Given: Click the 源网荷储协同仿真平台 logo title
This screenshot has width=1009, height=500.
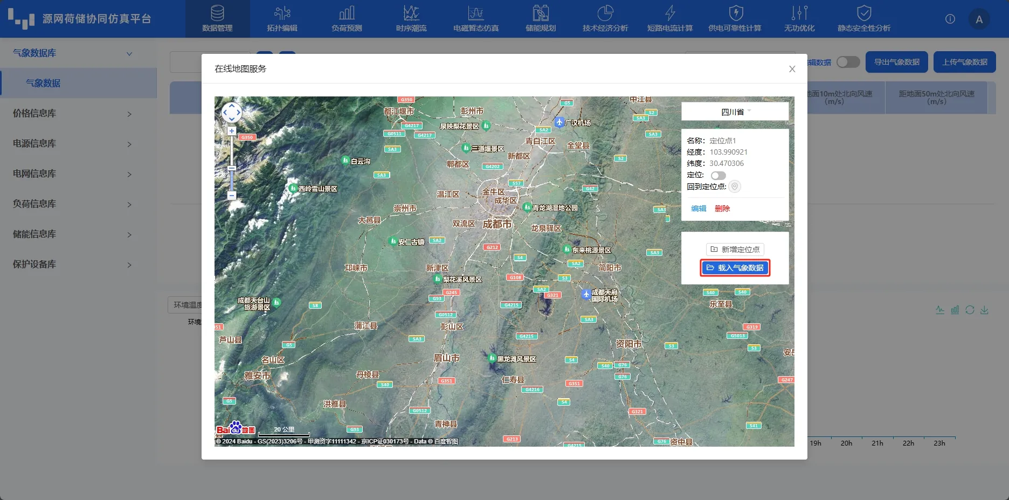Looking at the screenshot, I should click(96, 19).
